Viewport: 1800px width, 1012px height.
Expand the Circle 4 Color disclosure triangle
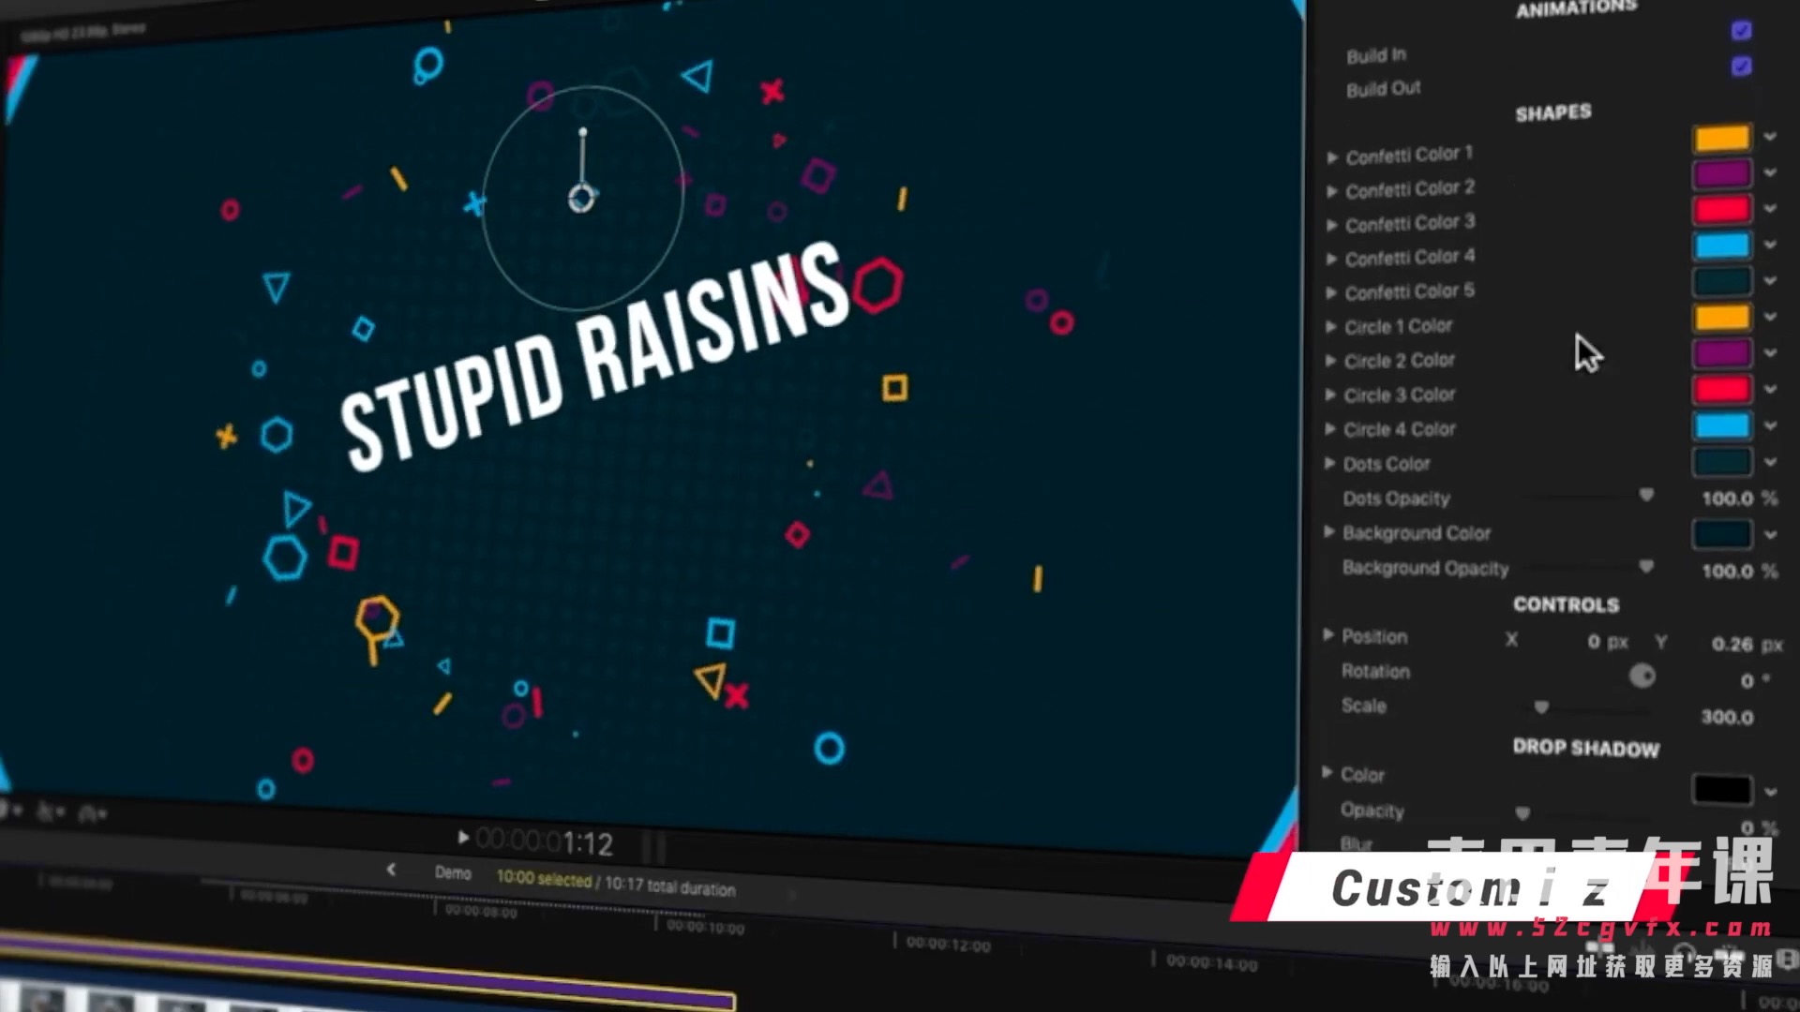click(x=1329, y=428)
